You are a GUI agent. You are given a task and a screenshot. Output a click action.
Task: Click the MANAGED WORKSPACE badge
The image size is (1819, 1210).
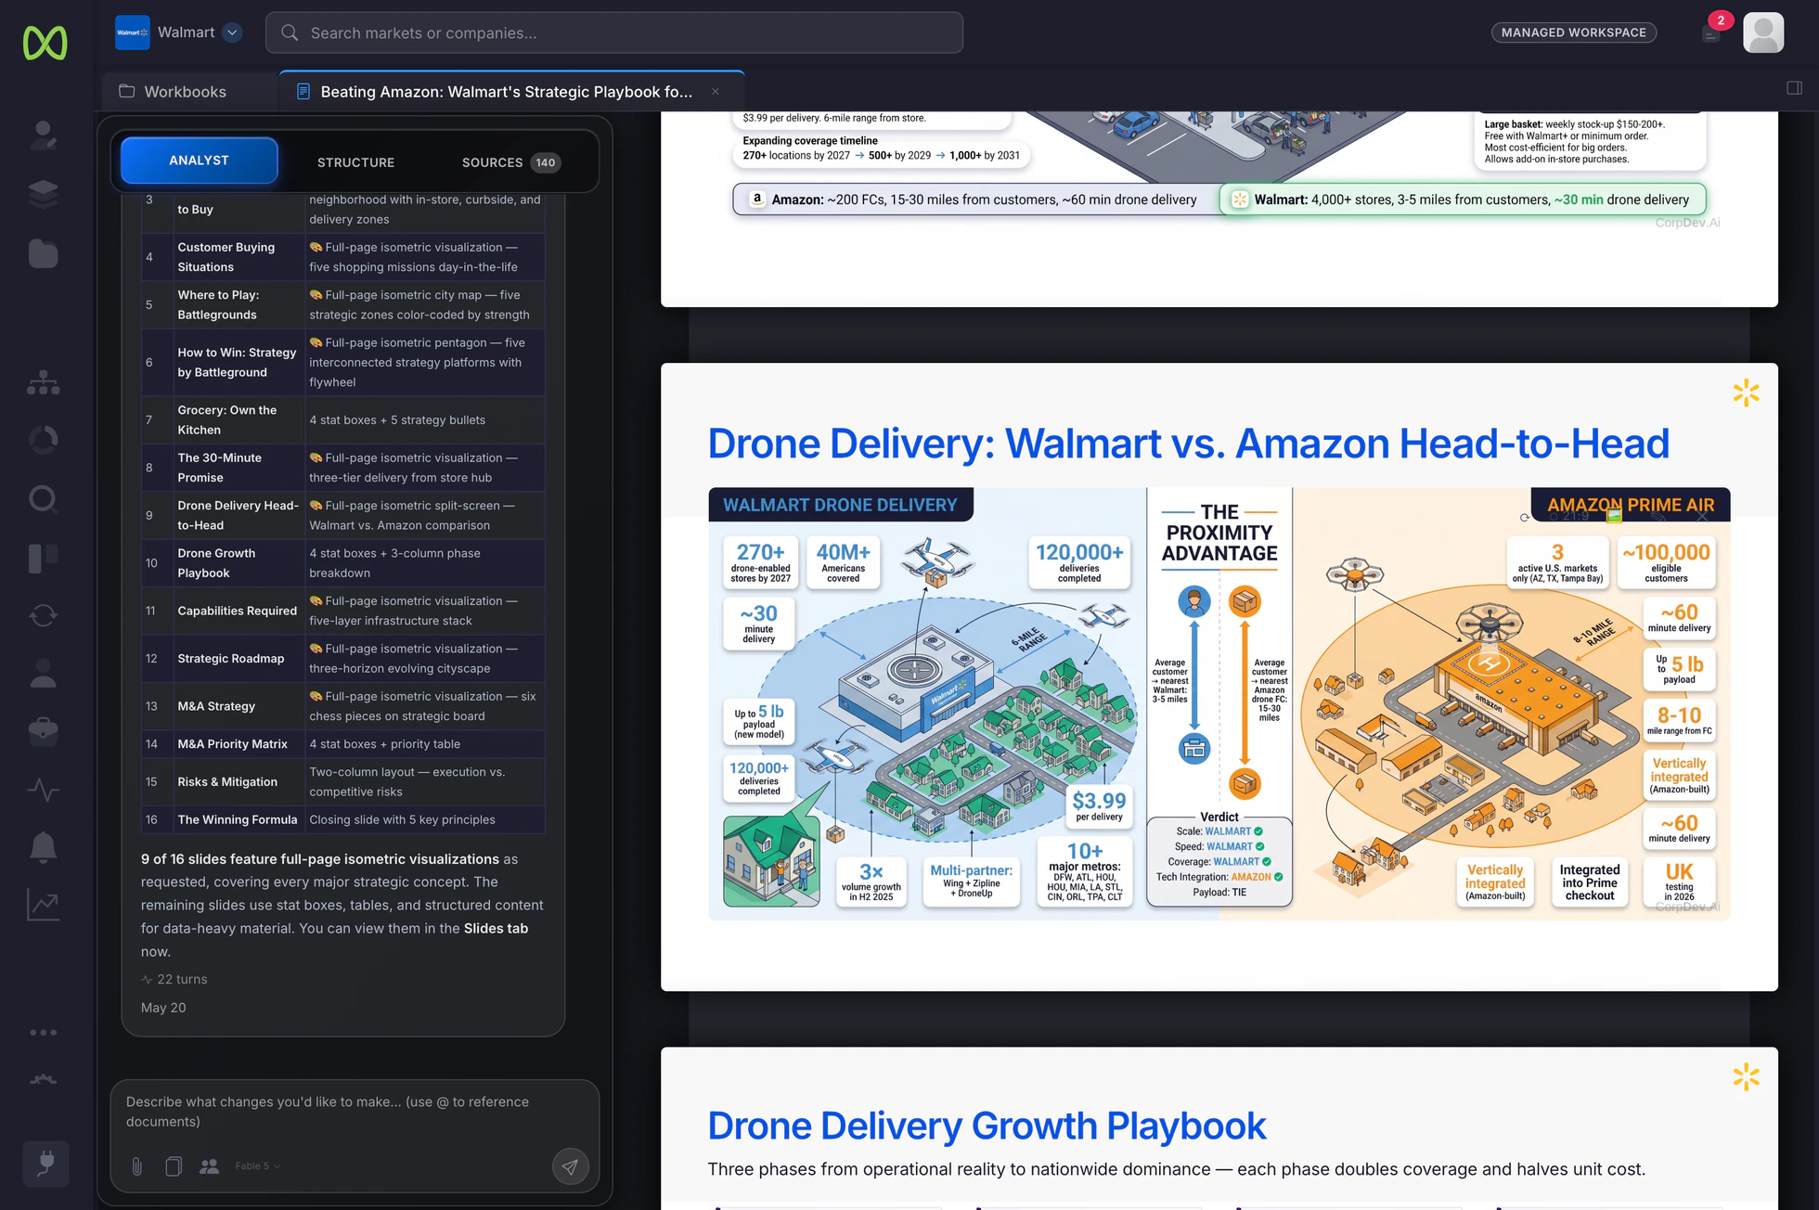[x=1573, y=32]
